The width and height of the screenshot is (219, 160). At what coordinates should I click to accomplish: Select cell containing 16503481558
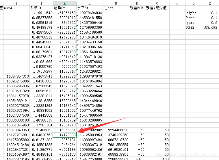tap(90, 18)
